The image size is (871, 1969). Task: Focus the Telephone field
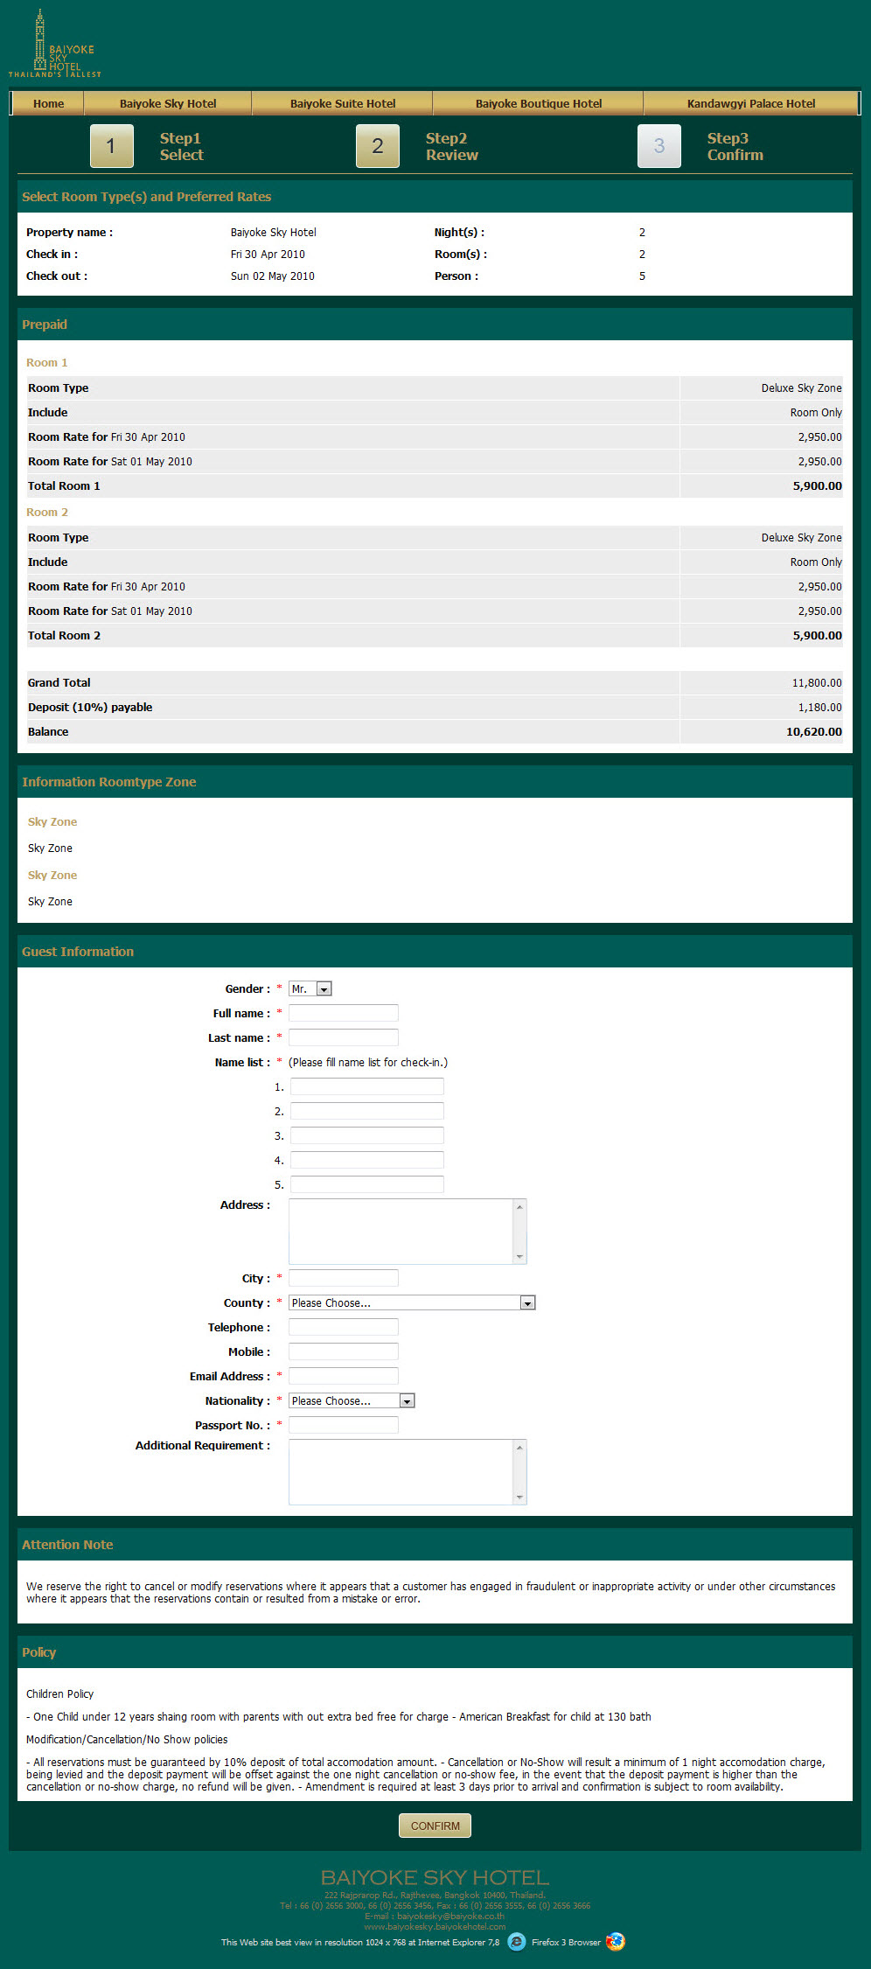344,1327
